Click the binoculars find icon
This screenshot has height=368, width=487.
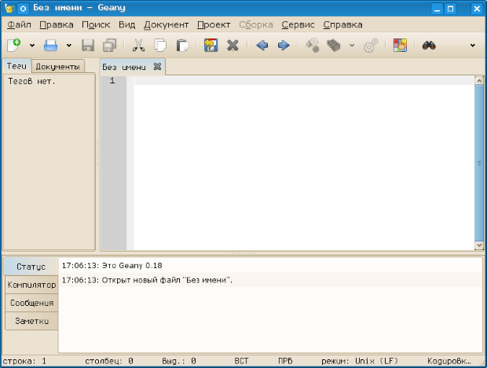[429, 46]
